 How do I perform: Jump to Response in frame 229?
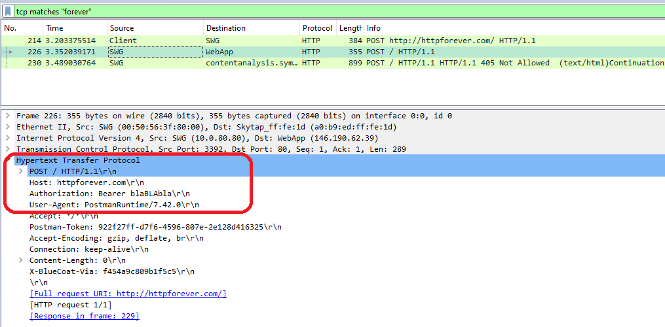(84, 316)
